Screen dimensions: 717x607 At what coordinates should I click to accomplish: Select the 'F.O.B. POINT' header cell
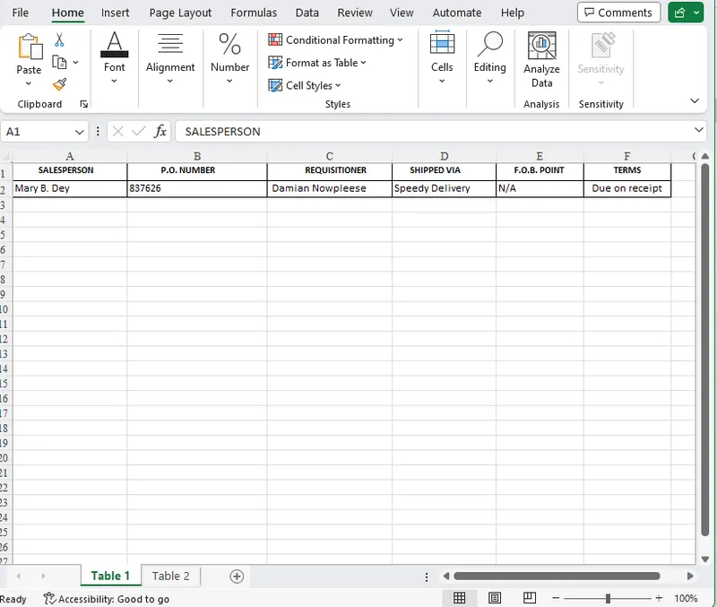click(540, 170)
